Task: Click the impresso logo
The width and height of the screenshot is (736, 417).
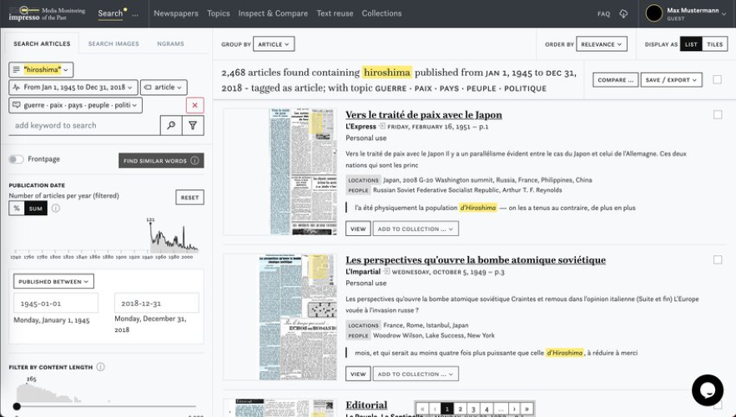Action: (x=47, y=13)
